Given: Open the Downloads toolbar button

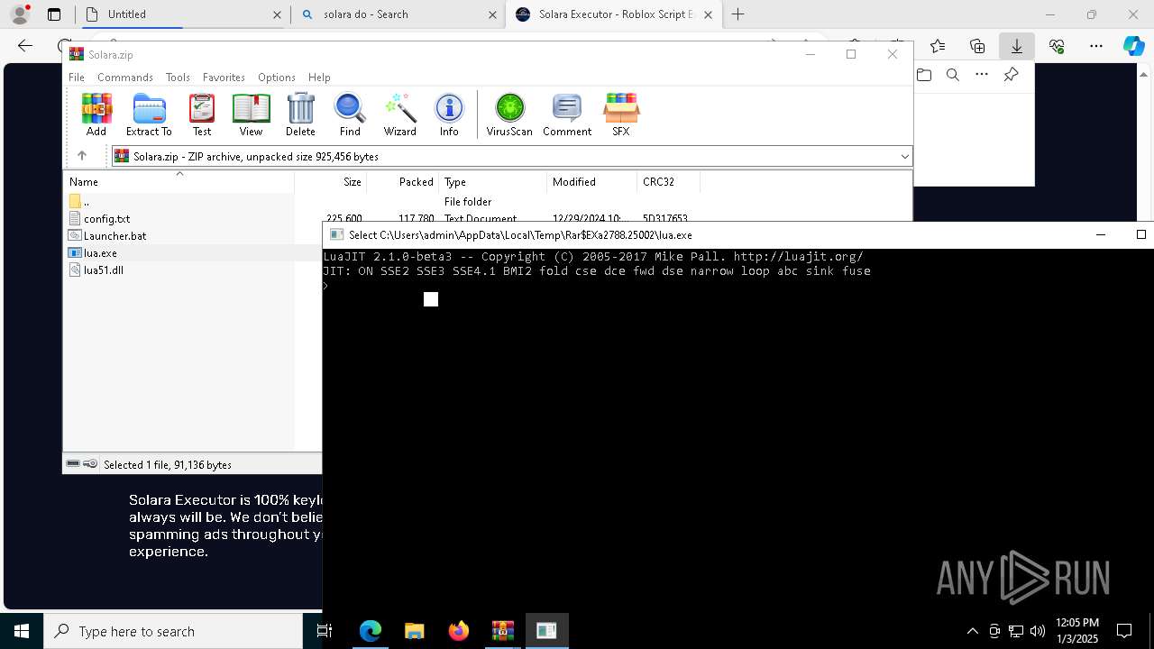Looking at the screenshot, I should click(1017, 46).
